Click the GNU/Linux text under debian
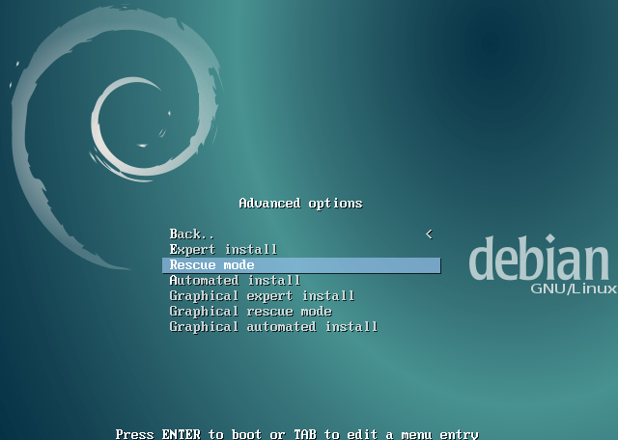The width and height of the screenshot is (618, 440). 573,289
